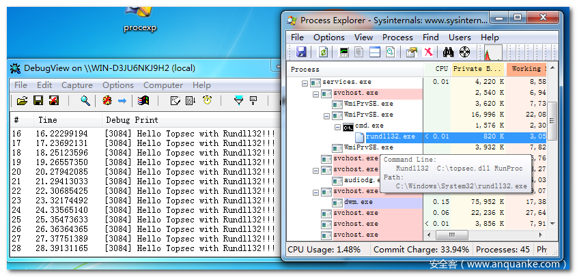This screenshot has height=277, width=577.
Task: Open the procexp desktop shortcut
Action: 140,17
